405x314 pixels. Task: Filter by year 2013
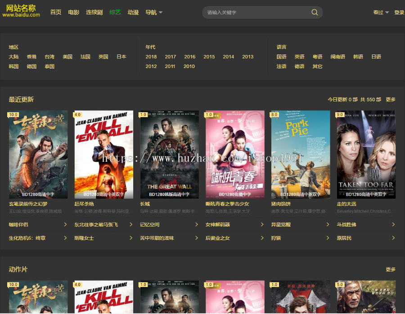(x=247, y=57)
